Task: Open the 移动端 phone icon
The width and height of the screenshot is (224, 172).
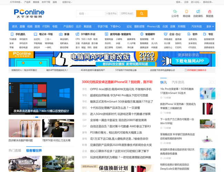Action: tap(186, 12)
